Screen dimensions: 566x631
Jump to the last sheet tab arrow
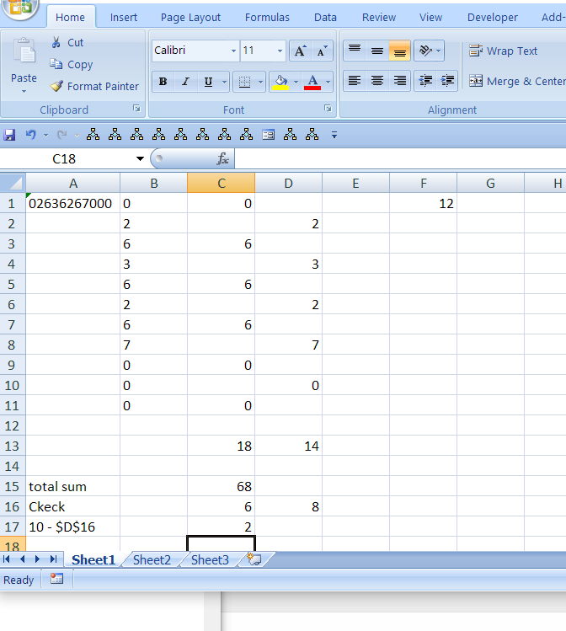point(53,559)
